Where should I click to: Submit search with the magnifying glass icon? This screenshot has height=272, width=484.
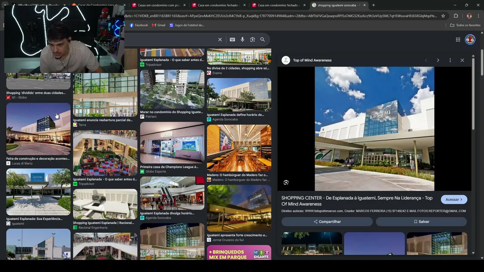[262, 40]
